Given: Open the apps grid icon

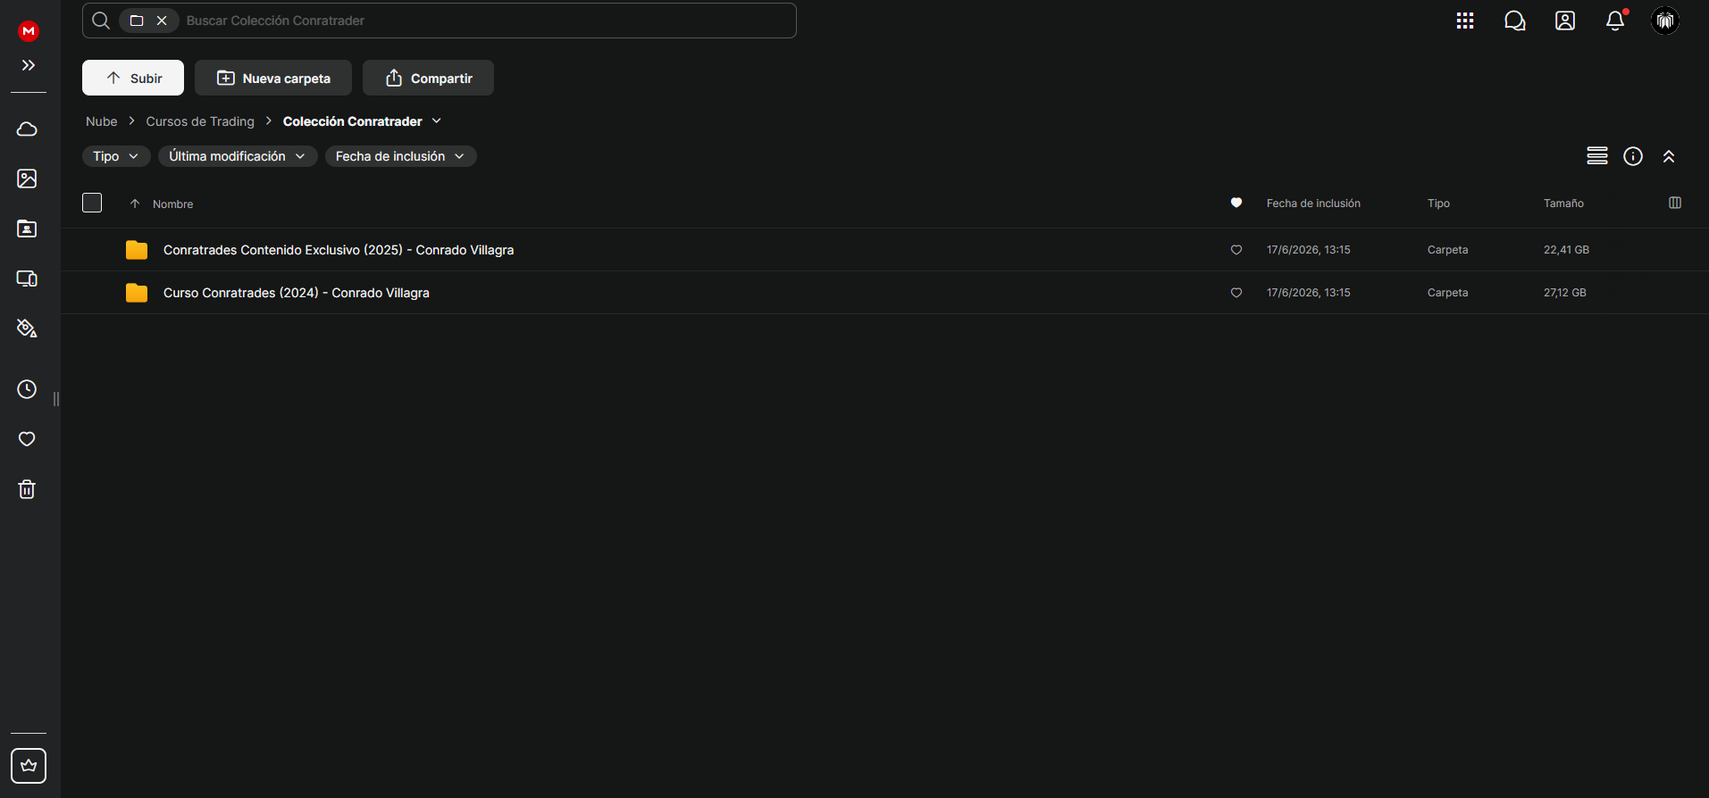Looking at the screenshot, I should [1465, 21].
